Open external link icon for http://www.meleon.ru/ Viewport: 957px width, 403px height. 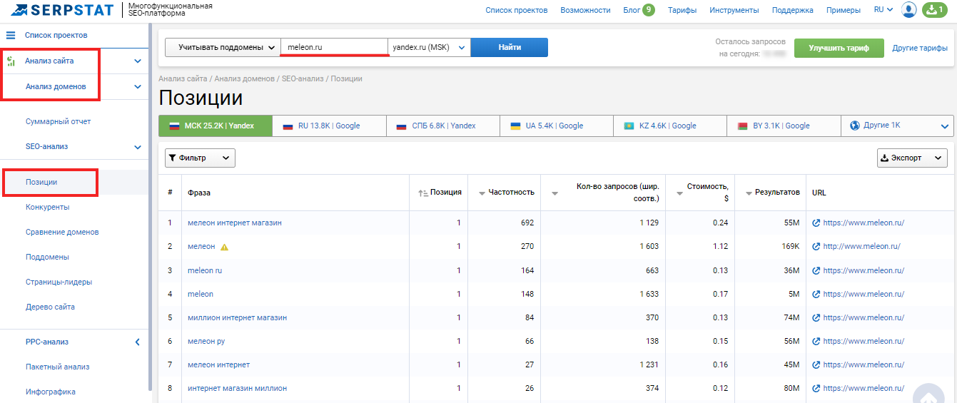tap(816, 247)
